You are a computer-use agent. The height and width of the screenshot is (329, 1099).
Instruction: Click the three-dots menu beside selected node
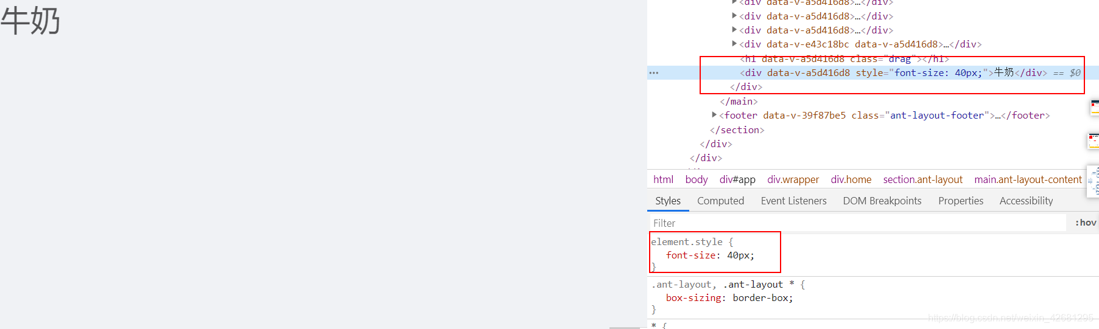[654, 72]
